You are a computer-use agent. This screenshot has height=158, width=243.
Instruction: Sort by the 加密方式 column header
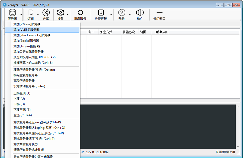(110, 32)
